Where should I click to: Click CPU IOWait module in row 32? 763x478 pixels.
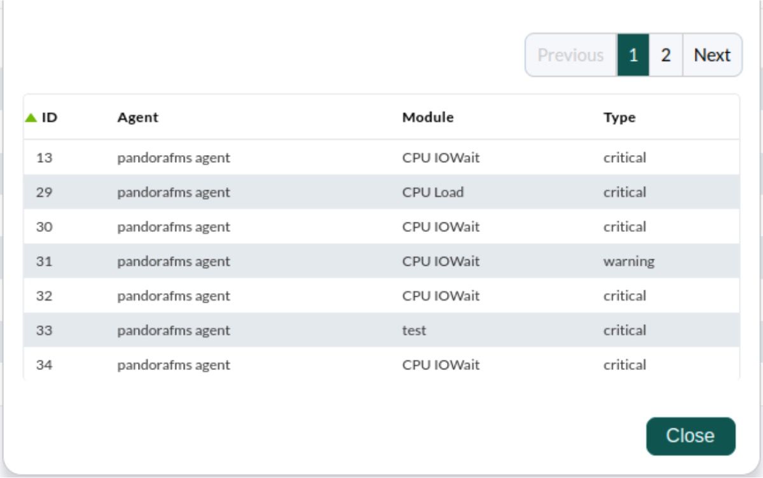[x=441, y=296]
